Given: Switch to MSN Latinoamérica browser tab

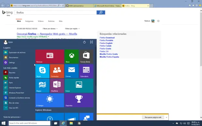Looking at the screenshot, I should (79, 6).
